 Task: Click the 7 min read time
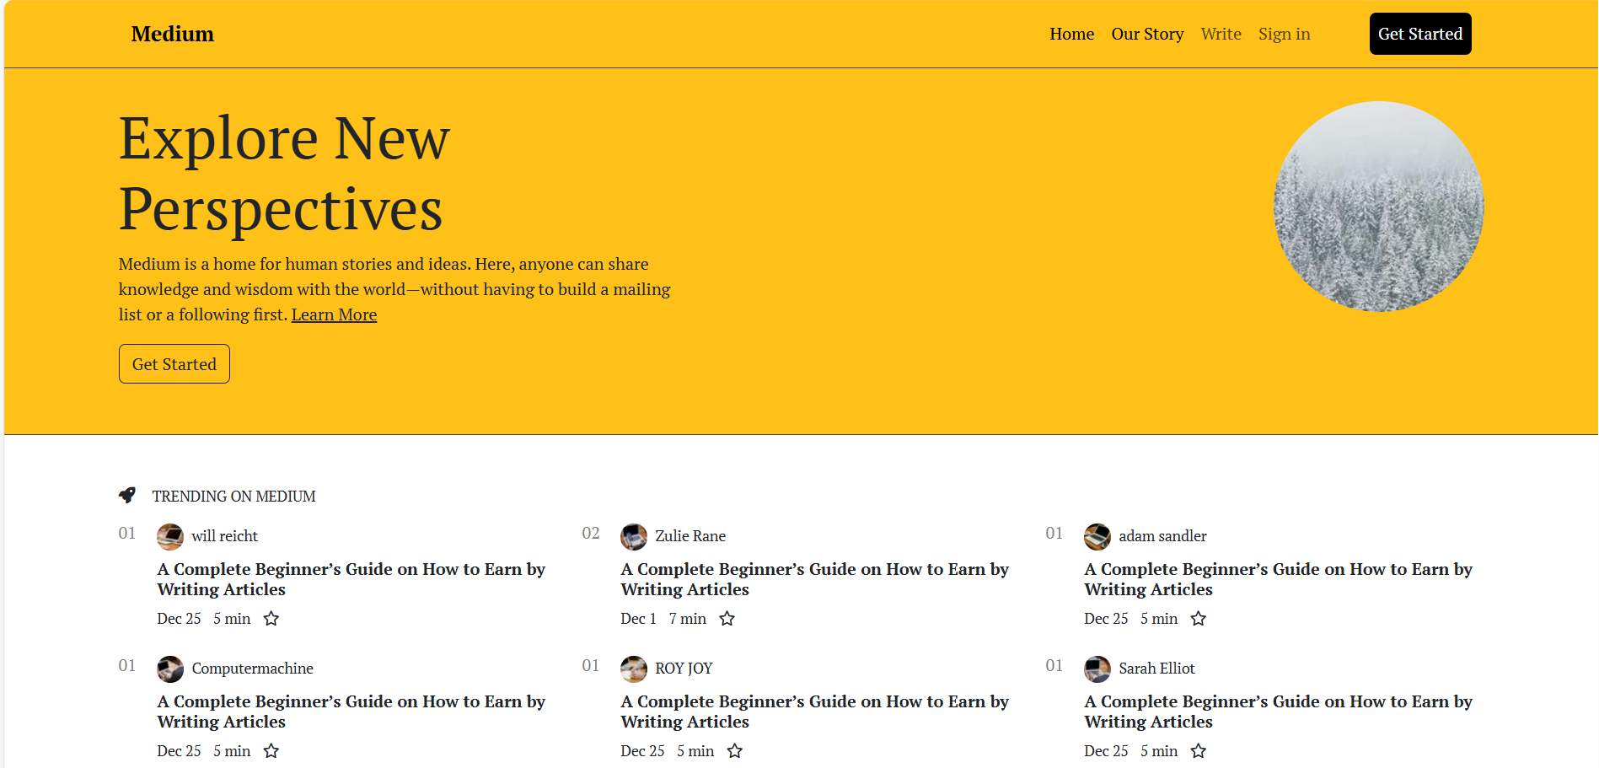(688, 619)
